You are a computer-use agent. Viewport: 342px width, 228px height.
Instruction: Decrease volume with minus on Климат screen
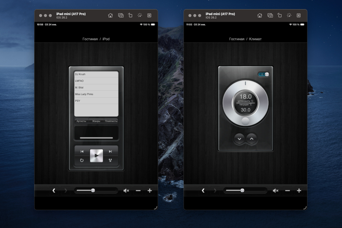pyautogui.click(x=288, y=191)
